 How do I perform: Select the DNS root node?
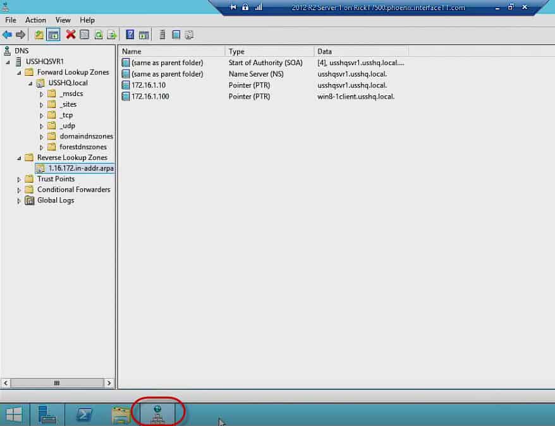pos(21,51)
